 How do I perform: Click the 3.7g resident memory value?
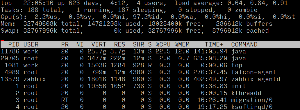[118, 51]
